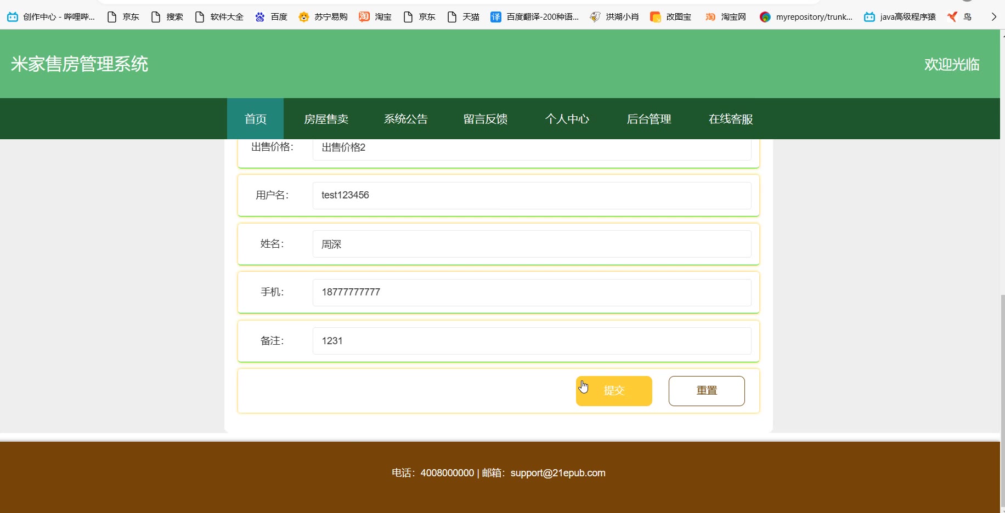The image size is (1005, 513).
Task: Open the 百度 paw bookmark
Action: [260, 17]
